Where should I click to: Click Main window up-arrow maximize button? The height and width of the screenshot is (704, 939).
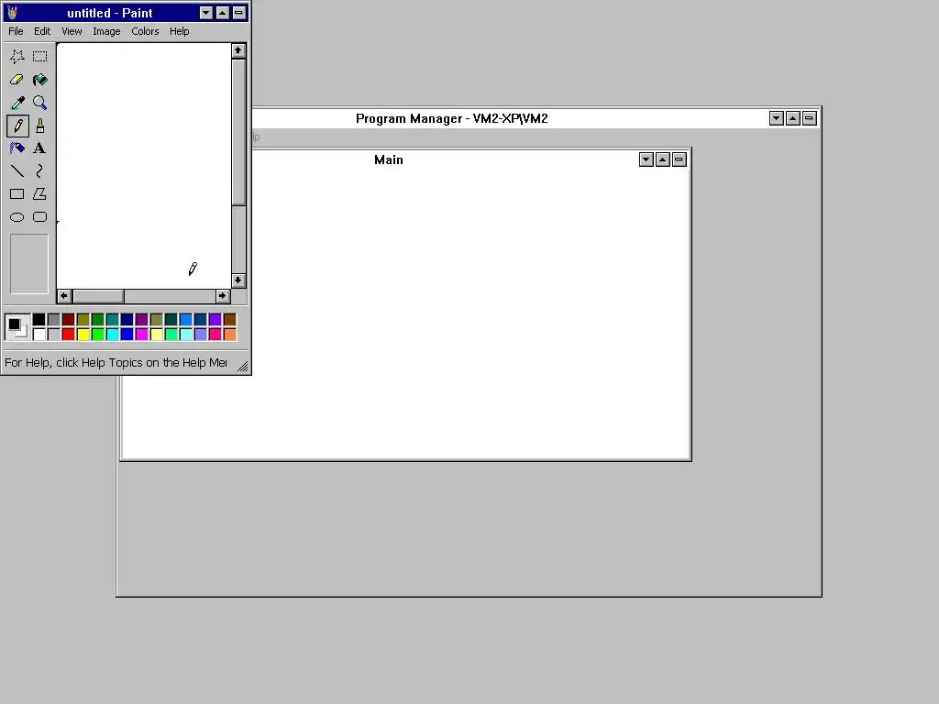[x=662, y=159]
